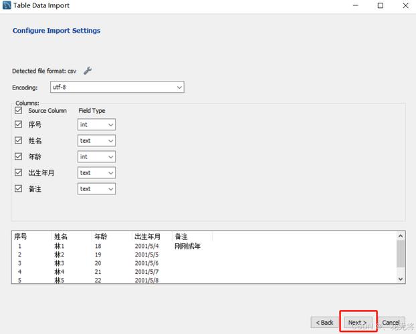Viewport: 416px width, 334px height.
Task: Click the preview scrollbar up arrow
Action: coord(401,236)
